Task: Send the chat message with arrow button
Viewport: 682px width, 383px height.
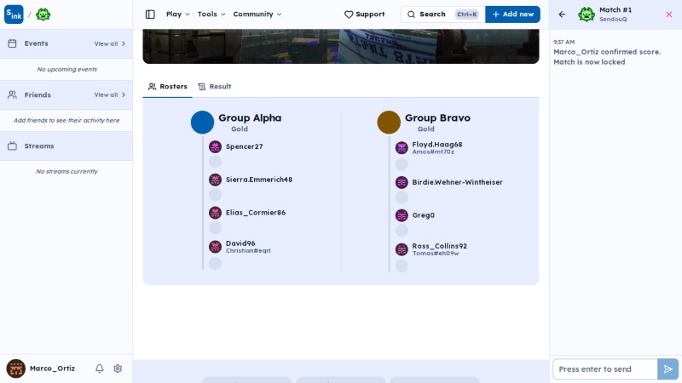Action: [x=668, y=369]
